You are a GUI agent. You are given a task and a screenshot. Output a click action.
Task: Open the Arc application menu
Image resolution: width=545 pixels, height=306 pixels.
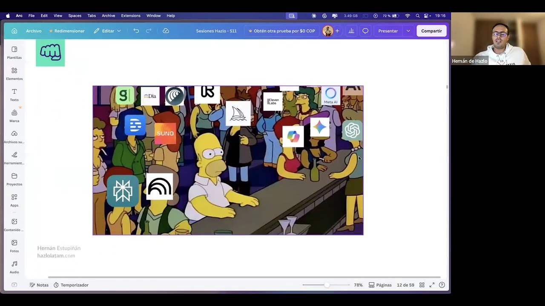[19, 16]
